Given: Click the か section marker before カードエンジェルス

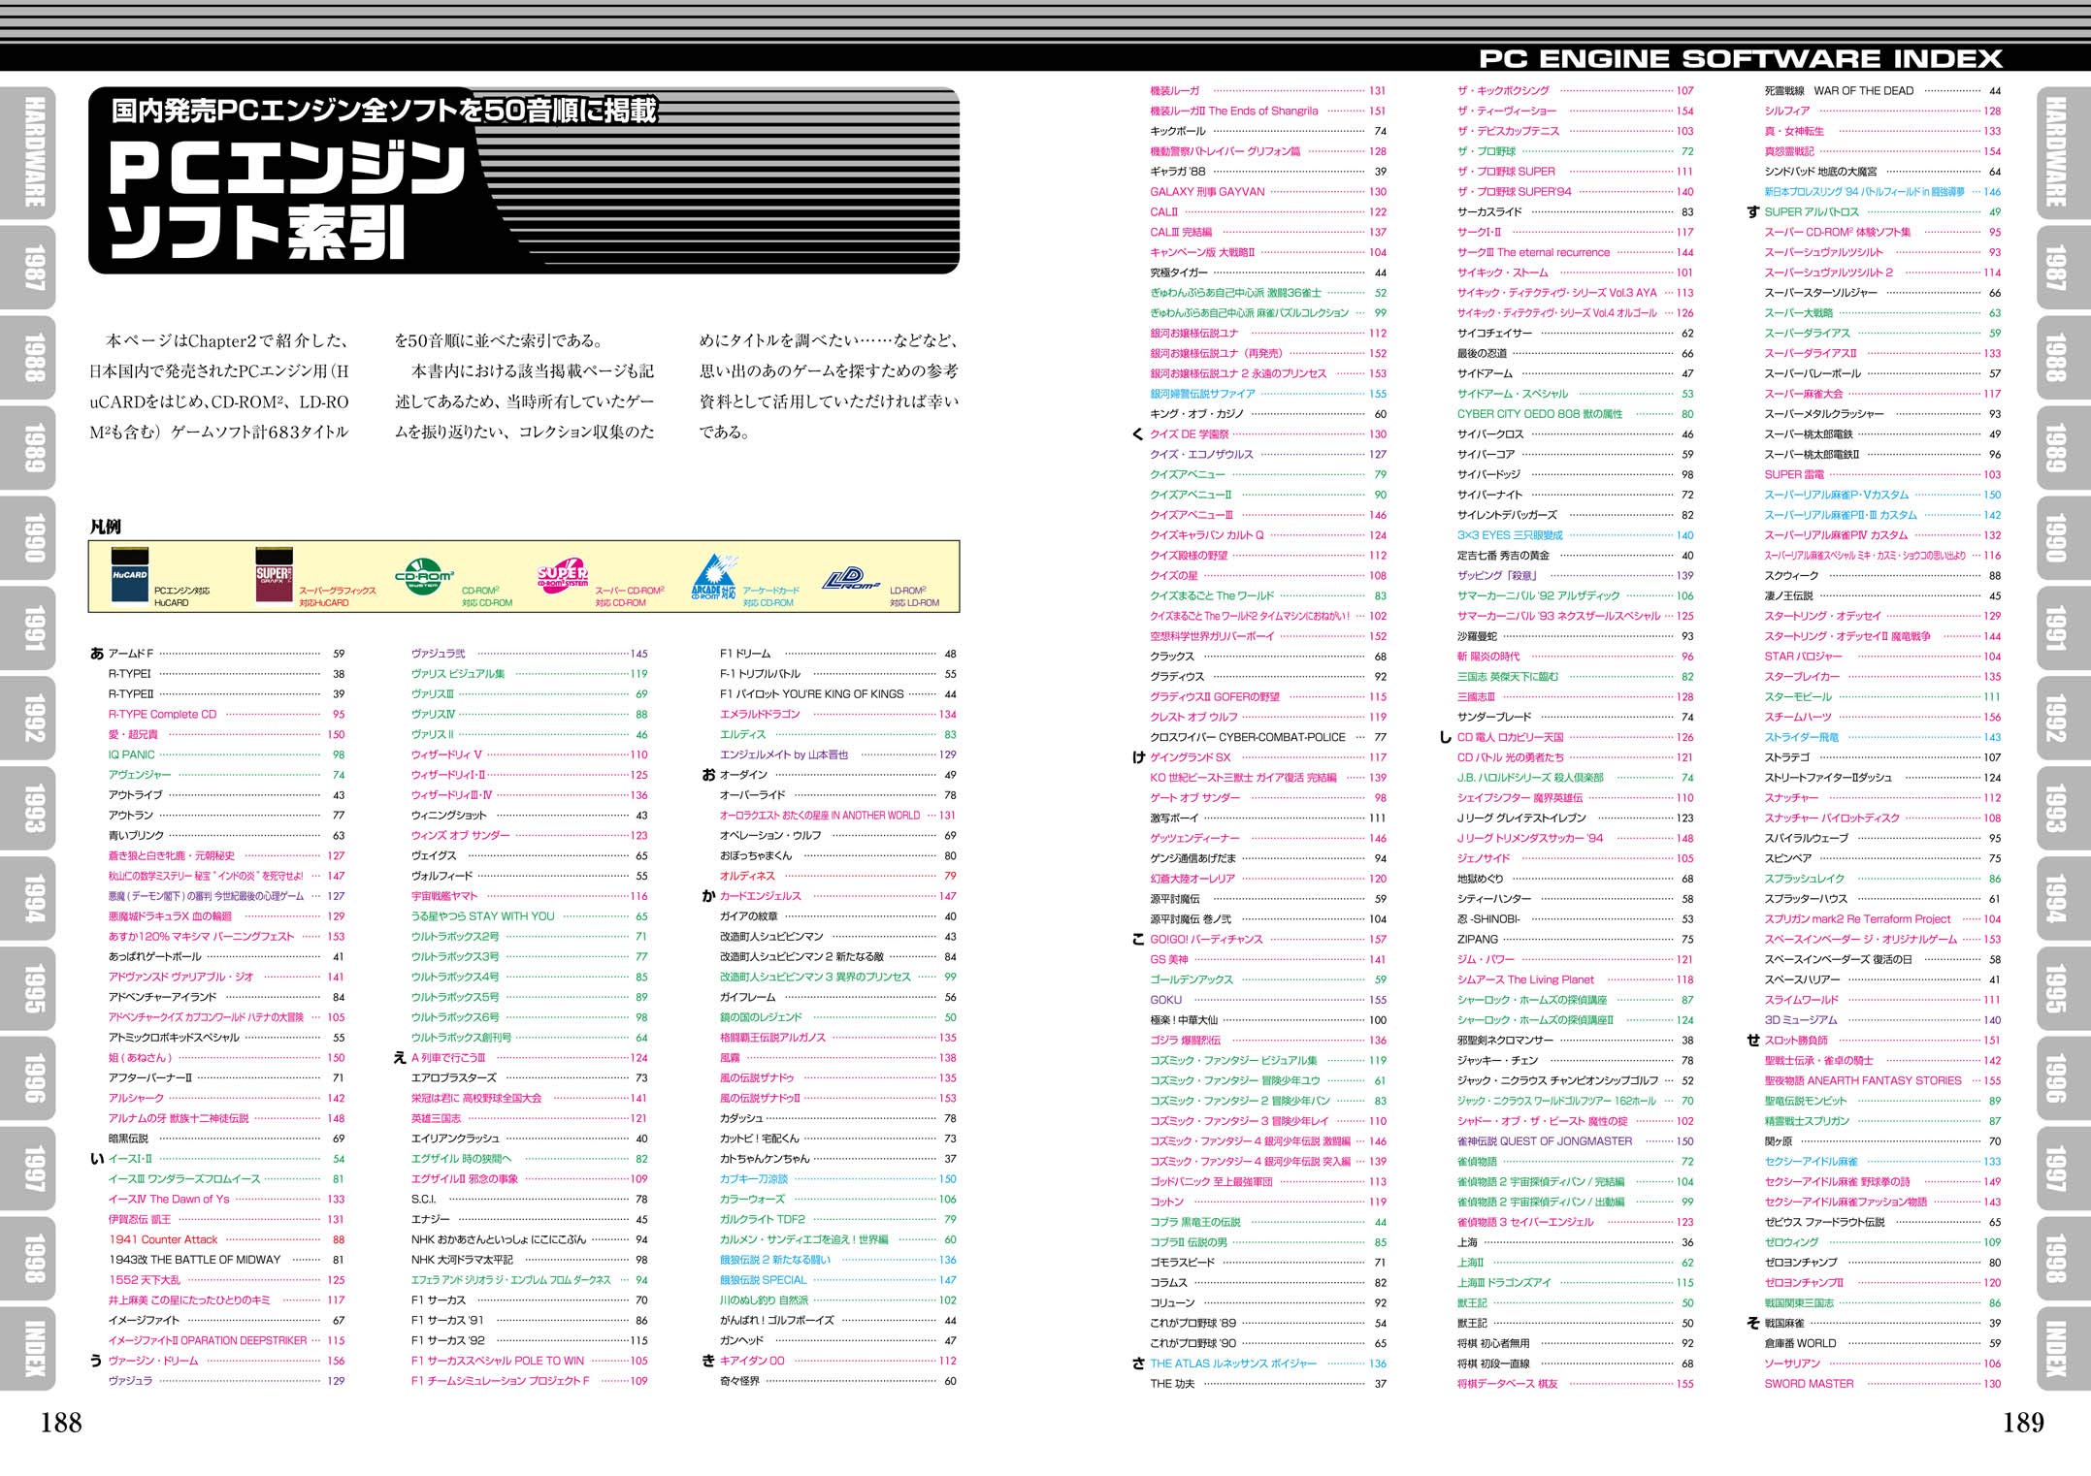Looking at the screenshot, I should point(708,896).
